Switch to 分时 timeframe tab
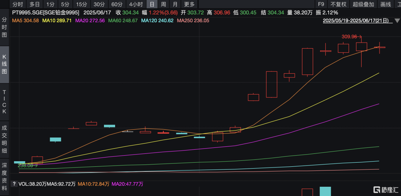 (18, 4)
